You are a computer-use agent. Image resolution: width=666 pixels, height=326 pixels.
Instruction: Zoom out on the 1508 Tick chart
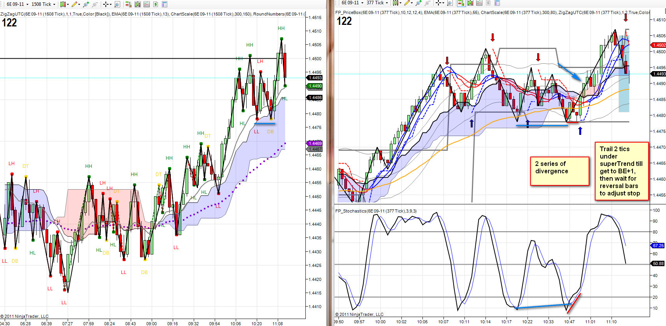(95, 4)
